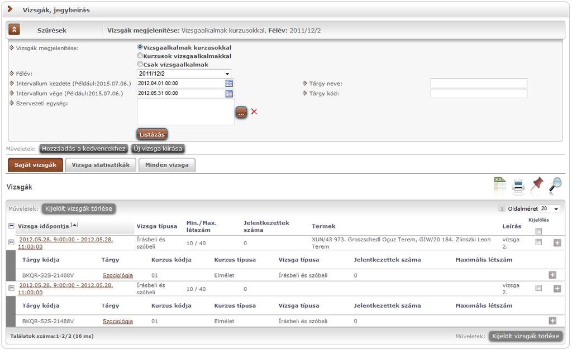Collapse first exam row with room list
The width and height of the screenshot is (572, 350).
(11, 242)
